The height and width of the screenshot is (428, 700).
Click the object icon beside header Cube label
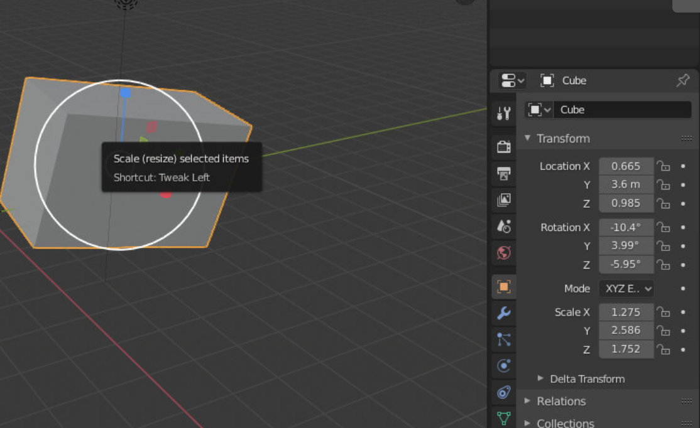pyautogui.click(x=547, y=81)
